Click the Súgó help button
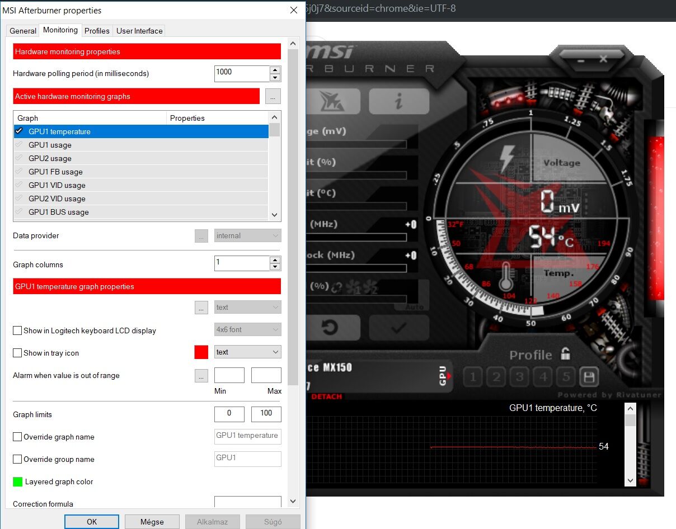 click(273, 522)
